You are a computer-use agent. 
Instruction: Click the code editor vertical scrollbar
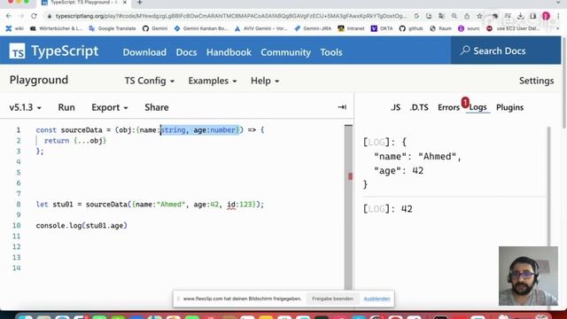(348, 207)
